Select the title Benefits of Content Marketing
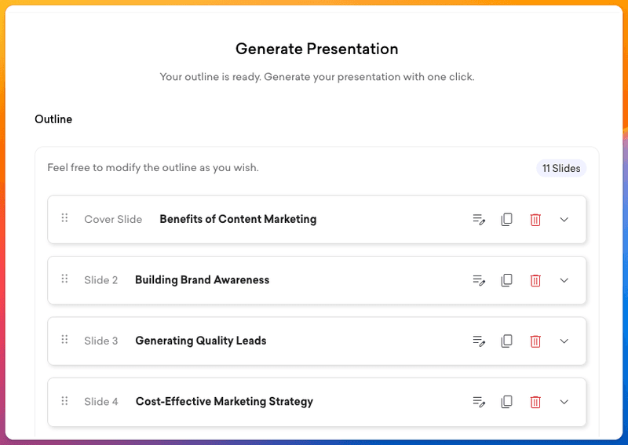 point(238,219)
